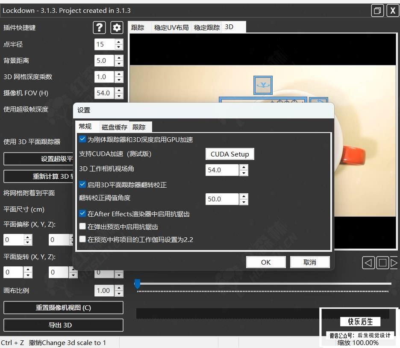Enable project working gamma 2.2 in preview

pos(82,239)
